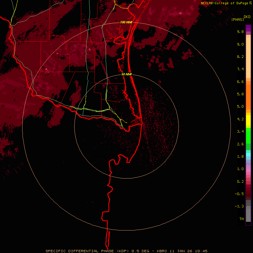
Task: Click the 2.6 value on color scale
Action: 240,144
